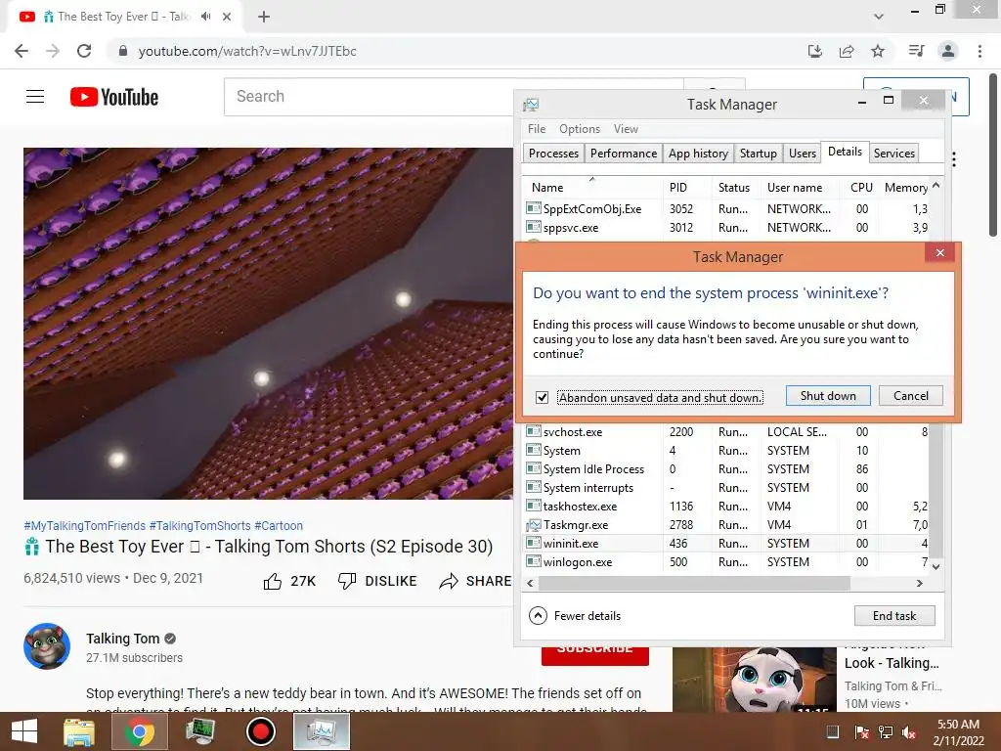Screen dimensions: 1001x751
Task: Open the File menu in Task Manager
Action: click(x=537, y=129)
